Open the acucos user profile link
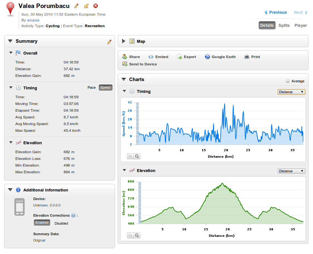The image size is (313, 254). click(33, 20)
